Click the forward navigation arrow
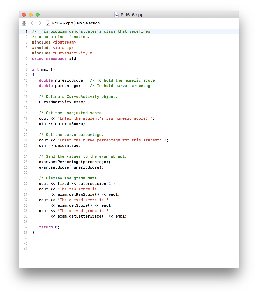 point(40,23)
